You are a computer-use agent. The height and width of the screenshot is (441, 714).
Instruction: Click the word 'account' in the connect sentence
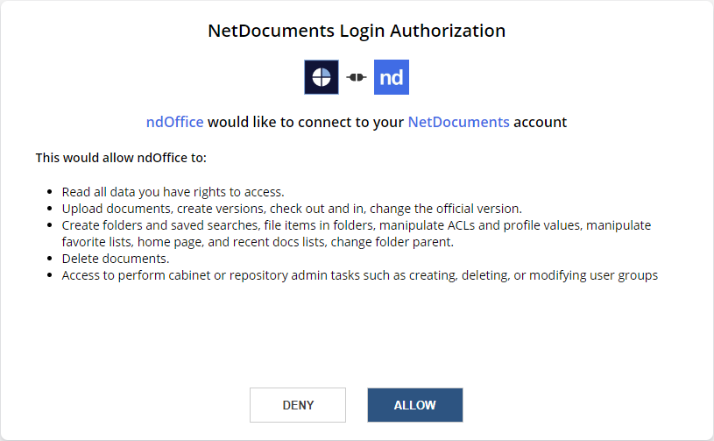click(540, 122)
